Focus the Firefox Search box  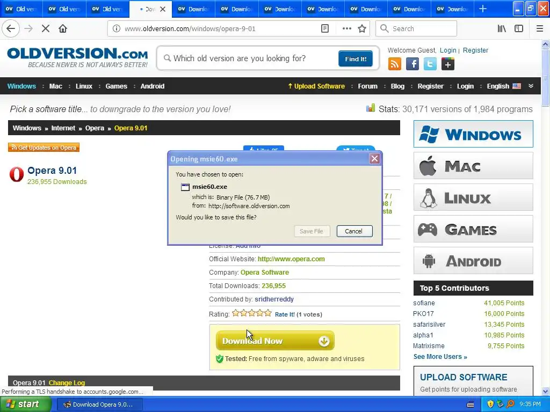416,29
